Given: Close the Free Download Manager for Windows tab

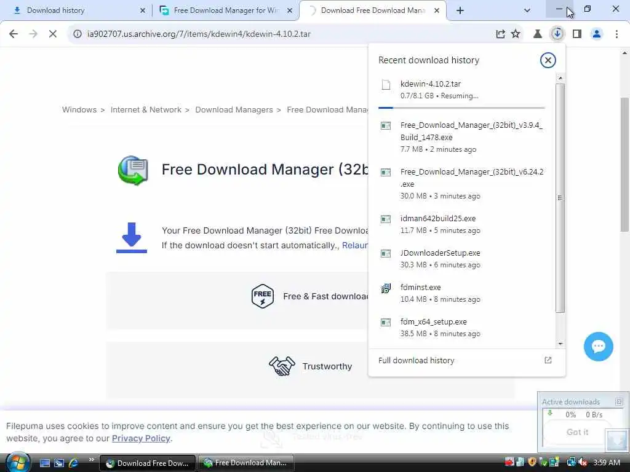Looking at the screenshot, I should [x=290, y=11].
